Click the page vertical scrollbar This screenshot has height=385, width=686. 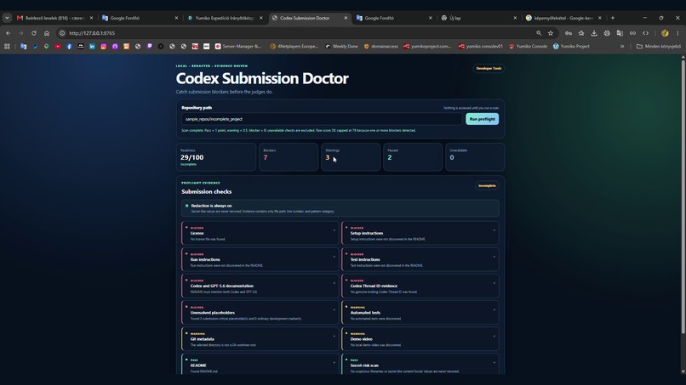[x=683, y=196]
